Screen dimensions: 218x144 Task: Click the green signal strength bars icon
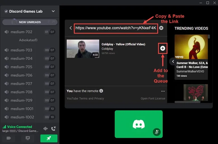click(x=4, y=127)
